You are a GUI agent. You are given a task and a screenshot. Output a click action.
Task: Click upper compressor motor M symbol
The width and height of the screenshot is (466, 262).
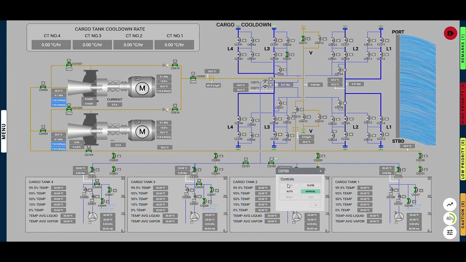click(142, 88)
